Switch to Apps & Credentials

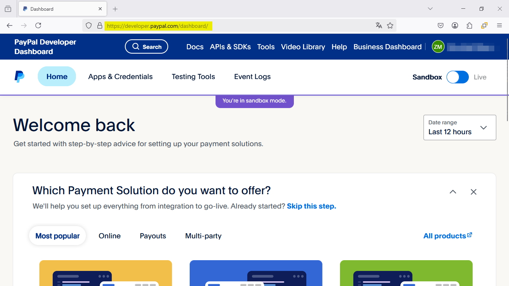point(120,77)
